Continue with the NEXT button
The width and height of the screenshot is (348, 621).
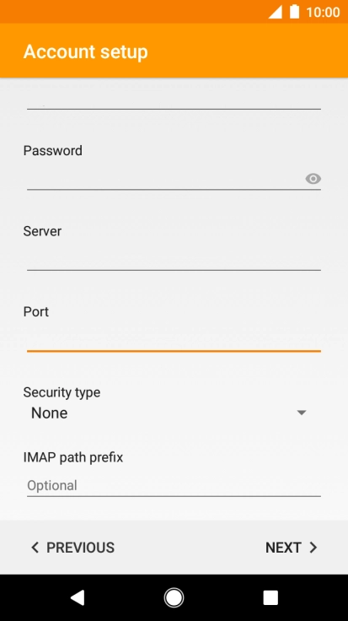tap(292, 548)
